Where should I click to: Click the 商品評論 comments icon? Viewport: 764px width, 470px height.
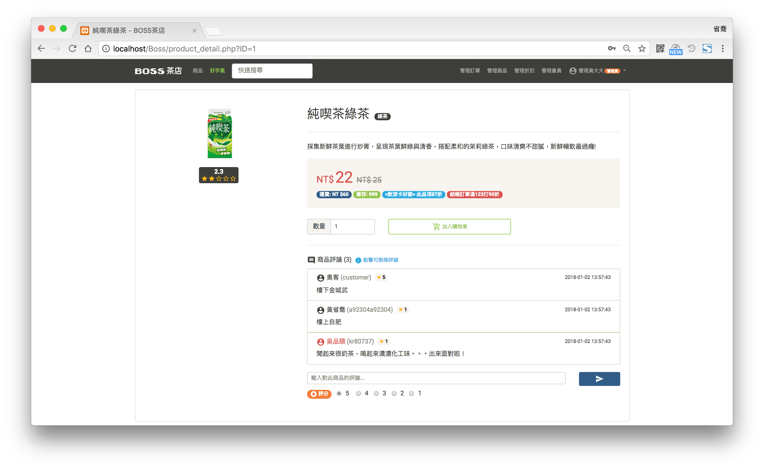(x=311, y=260)
